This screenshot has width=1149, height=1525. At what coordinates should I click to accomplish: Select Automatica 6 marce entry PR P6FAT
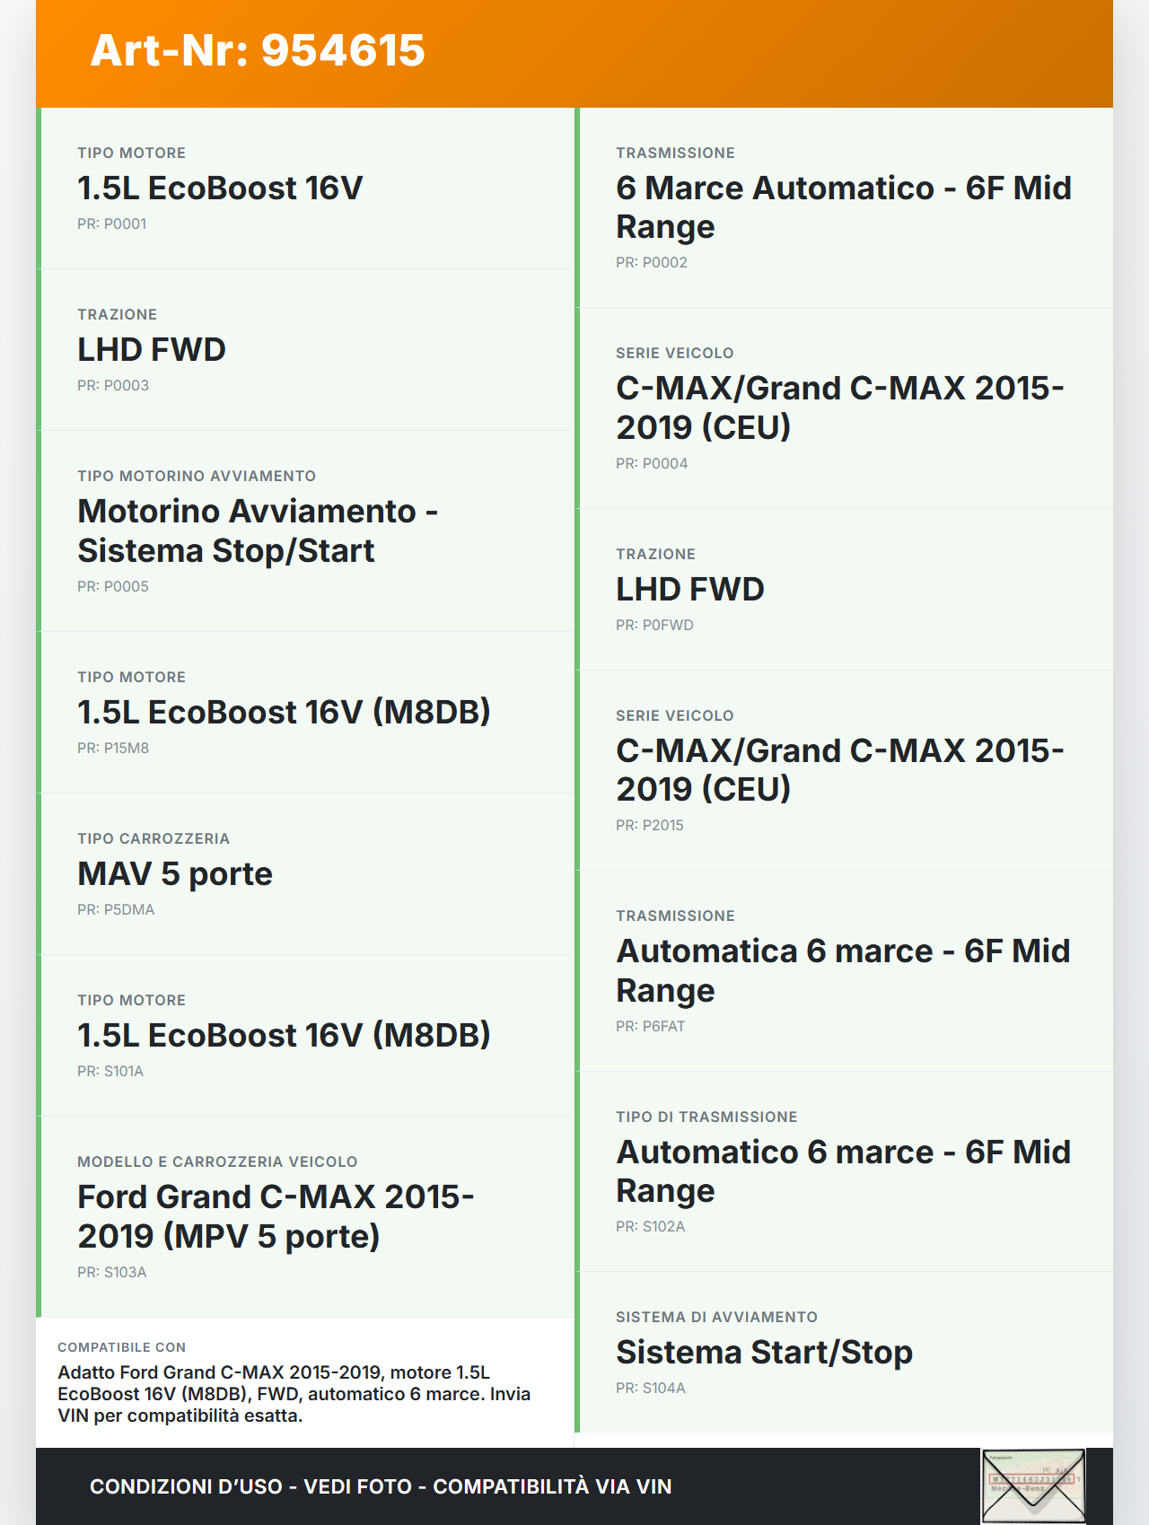(x=843, y=970)
